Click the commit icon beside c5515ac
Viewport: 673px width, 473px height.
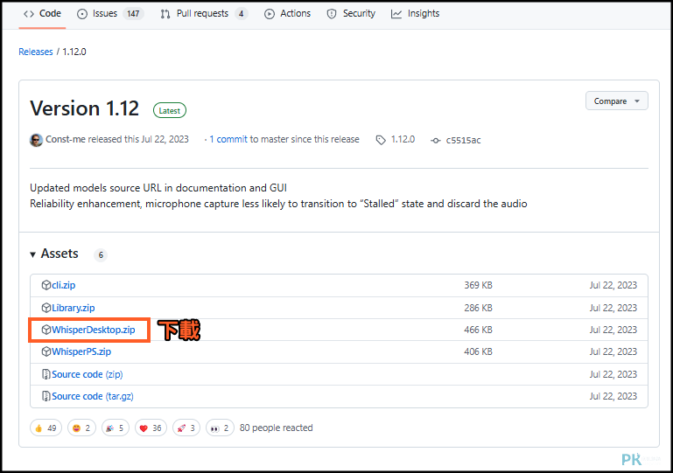(x=436, y=141)
